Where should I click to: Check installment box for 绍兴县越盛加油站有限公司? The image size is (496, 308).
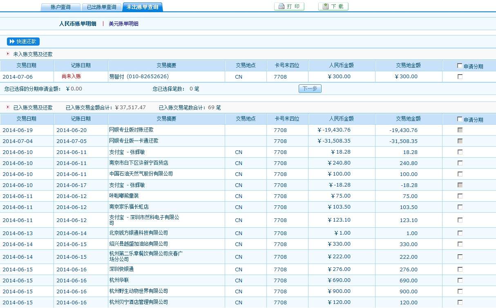click(x=460, y=244)
